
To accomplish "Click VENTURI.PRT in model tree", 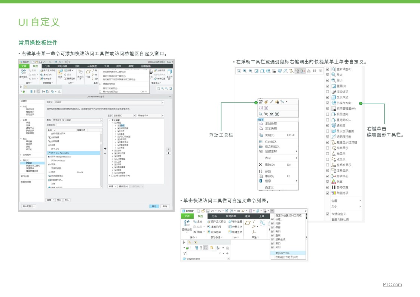I will point(193,259).
